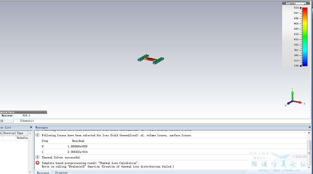Select the Template based postprocessing error line
The height and width of the screenshot is (174, 313).
tap(90, 163)
